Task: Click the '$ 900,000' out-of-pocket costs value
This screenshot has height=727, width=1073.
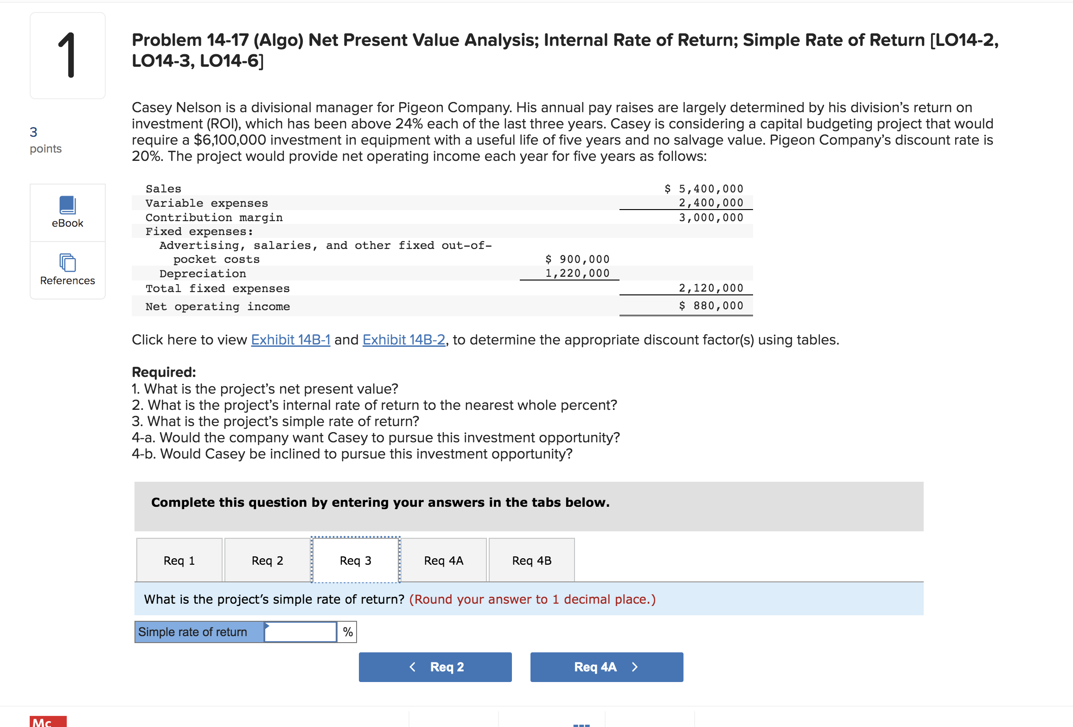Action: pyautogui.click(x=577, y=259)
